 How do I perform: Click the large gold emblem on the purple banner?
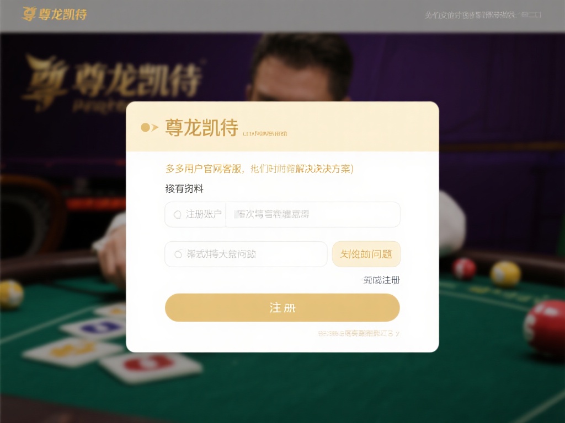(x=45, y=82)
